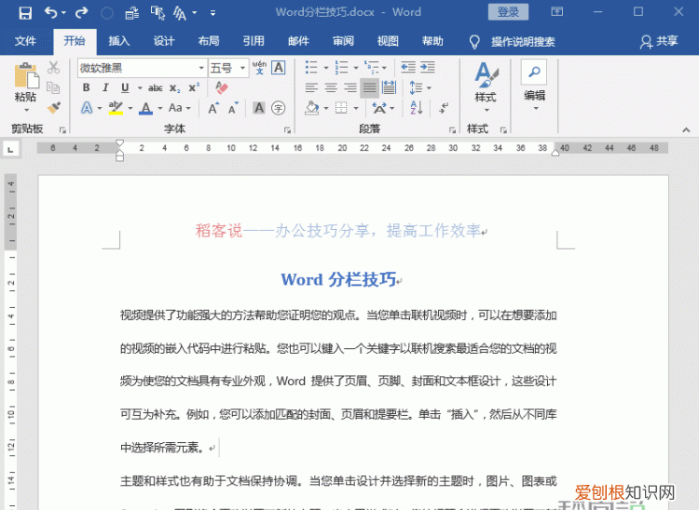Open the 文件 tab

[25, 41]
